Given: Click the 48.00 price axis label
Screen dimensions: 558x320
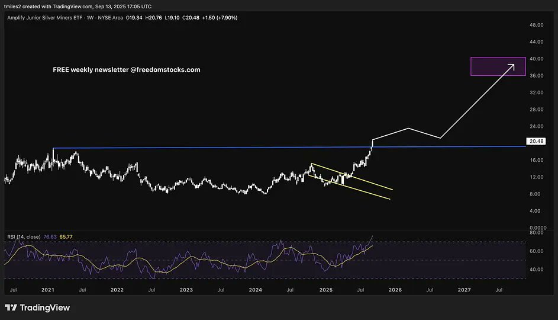Looking at the screenshot, I should pyautogui.click(x=536, y=25).
